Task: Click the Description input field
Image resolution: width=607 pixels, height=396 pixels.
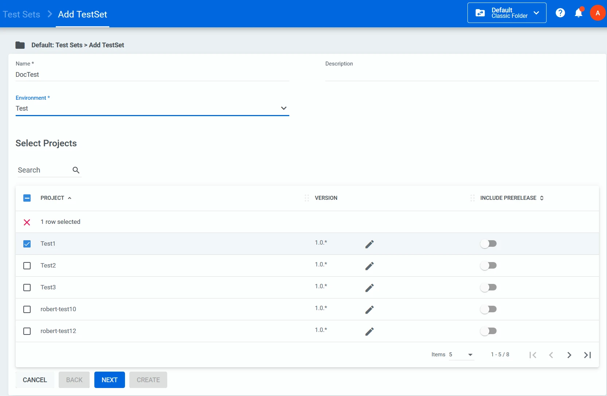Action: coord(462,75)
